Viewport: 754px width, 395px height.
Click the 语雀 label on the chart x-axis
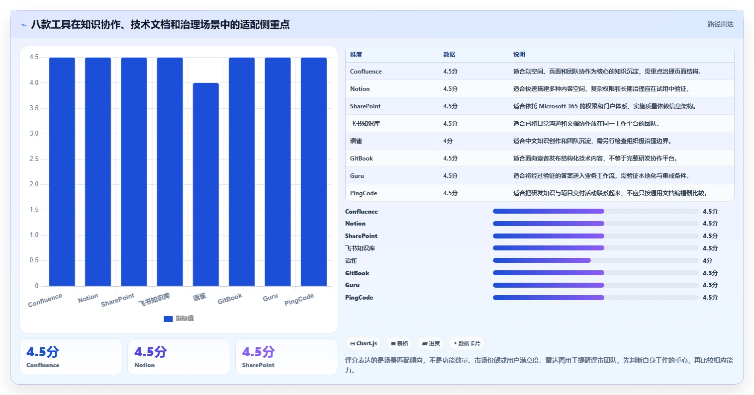tap(199, 297)
